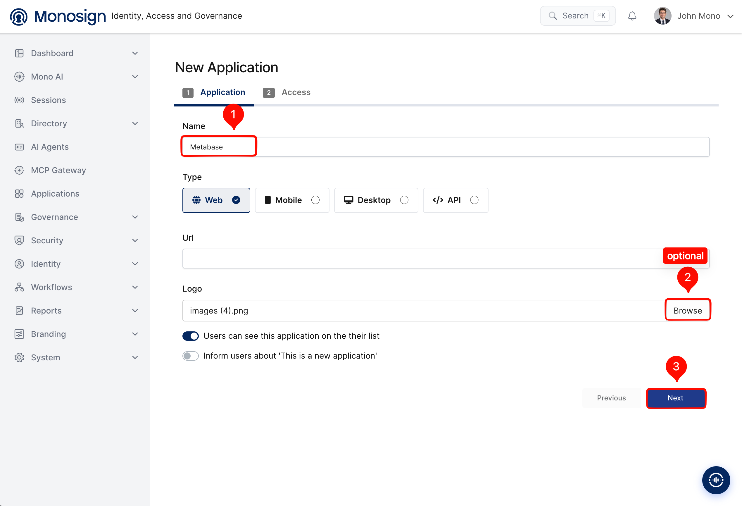Select the Mobile application type

pos(292,200)
